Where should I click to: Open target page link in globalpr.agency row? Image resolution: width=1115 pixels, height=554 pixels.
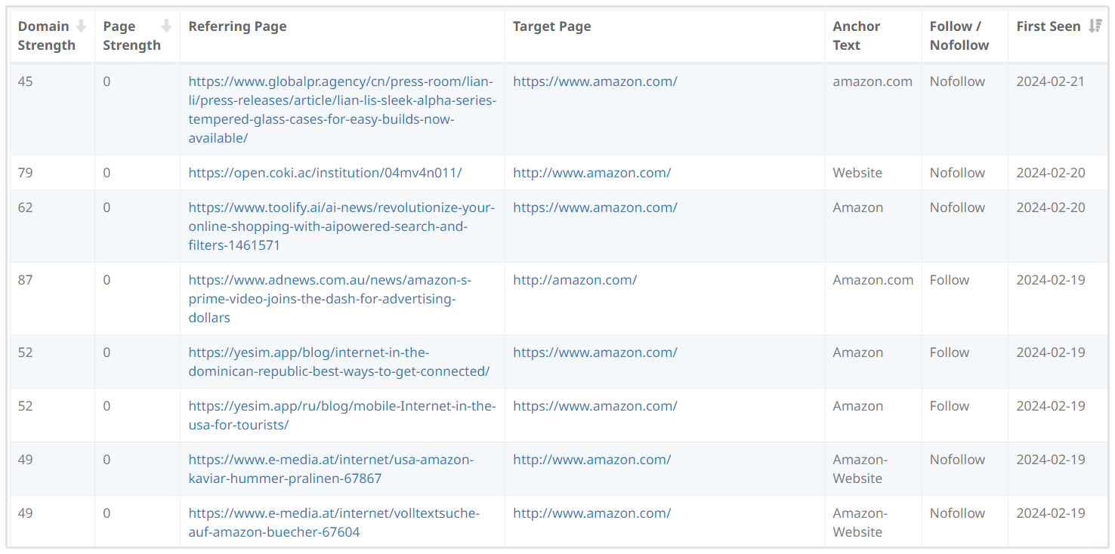click(x=595, y=82)
